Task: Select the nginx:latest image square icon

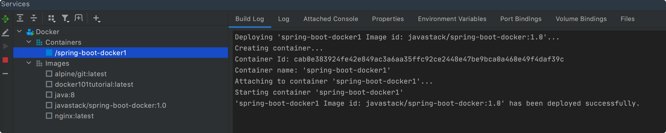Action: pos(49,116)
